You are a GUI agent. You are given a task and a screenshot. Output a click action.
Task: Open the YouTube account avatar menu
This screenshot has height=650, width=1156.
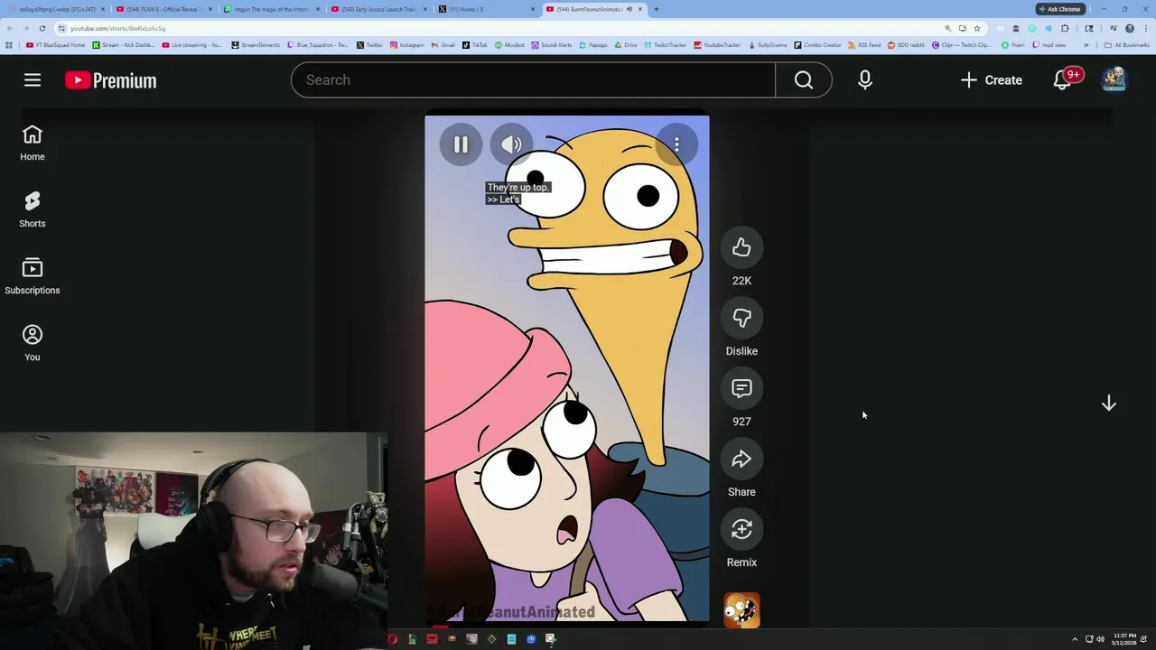coord(1114,79)
